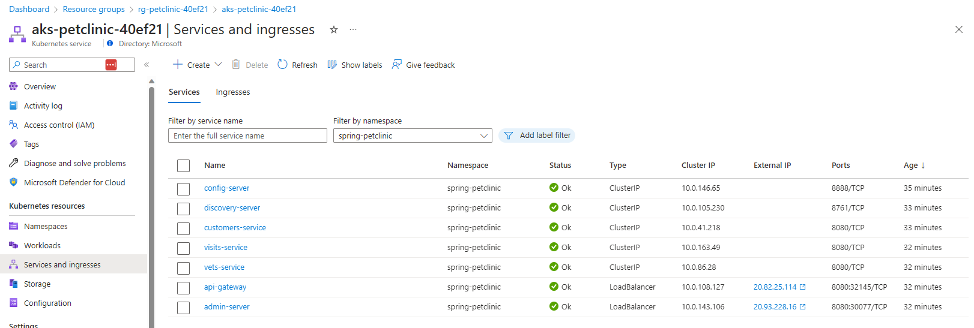Open the customers-service link
Image resolution: width=974 pixels, height=328 pixels.
(235, 228)
